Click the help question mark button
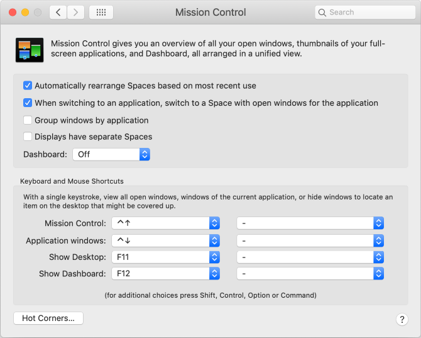The width and height of the screenshot is (421, 338). click(402, 319)
